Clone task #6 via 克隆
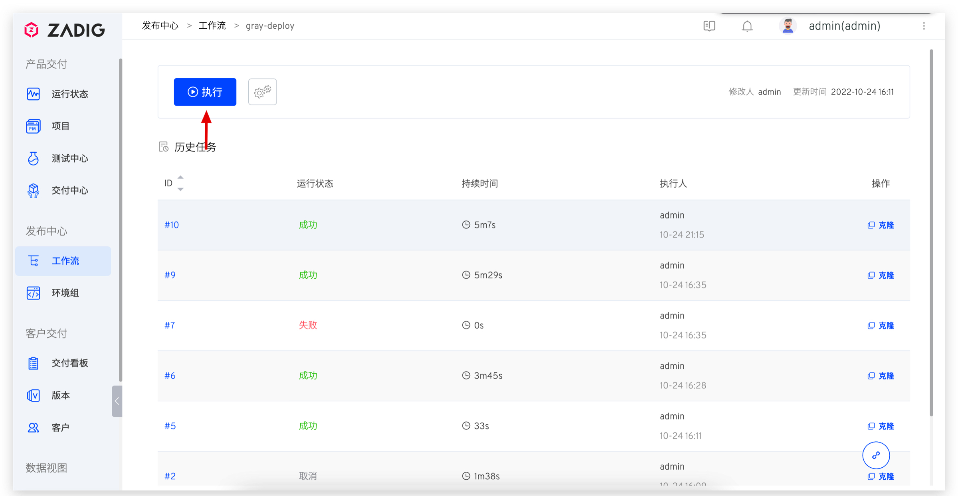This screenshot has height=496, width=958. point(886,376)
